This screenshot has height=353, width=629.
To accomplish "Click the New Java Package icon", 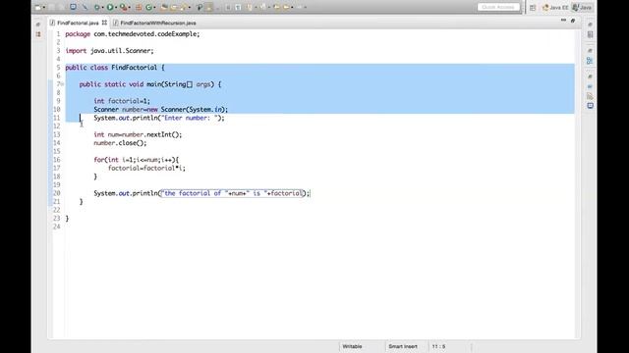I will point(139,7).
